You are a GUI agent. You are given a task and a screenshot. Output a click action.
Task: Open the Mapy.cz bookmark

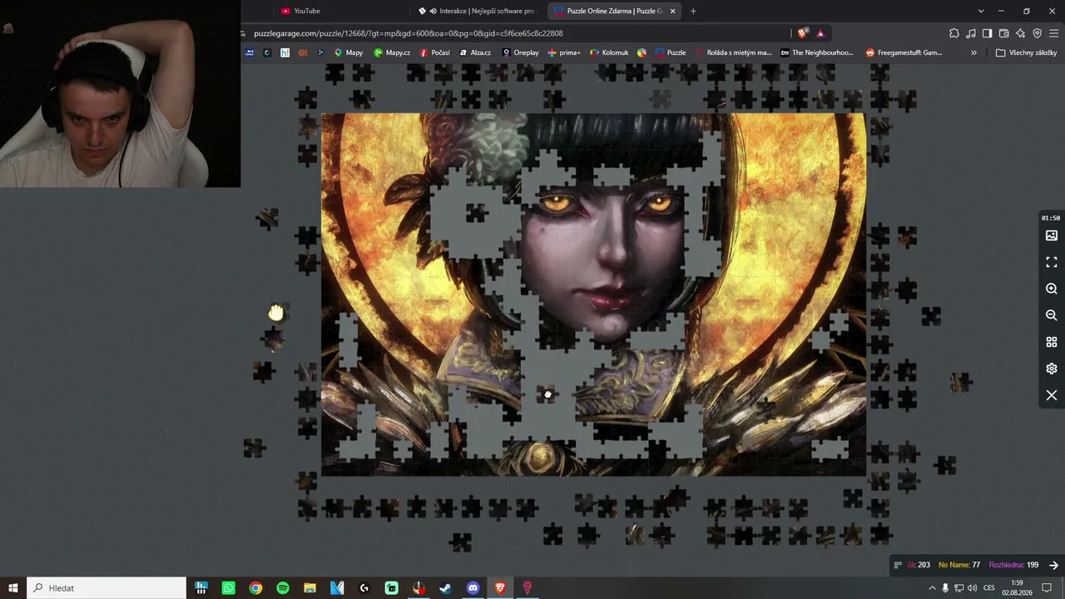click(392, 52)
